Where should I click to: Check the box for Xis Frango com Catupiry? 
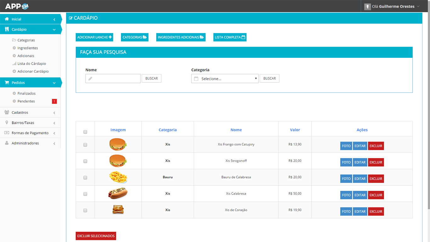[x=85, y=145]
